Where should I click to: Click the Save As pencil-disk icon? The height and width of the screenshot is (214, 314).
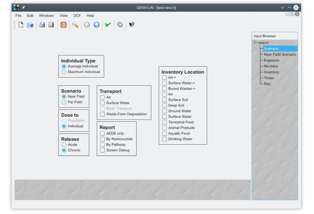pyautogui.click(x=51, y=25)
